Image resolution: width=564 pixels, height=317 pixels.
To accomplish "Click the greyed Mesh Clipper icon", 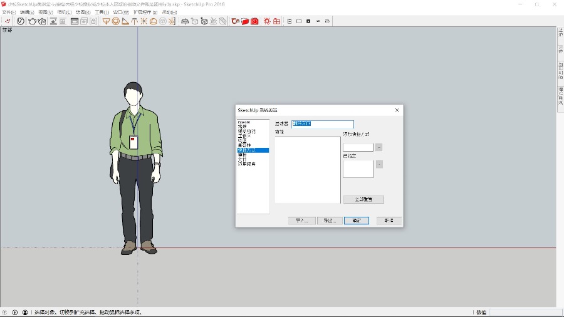I will (x=222, y=21).
